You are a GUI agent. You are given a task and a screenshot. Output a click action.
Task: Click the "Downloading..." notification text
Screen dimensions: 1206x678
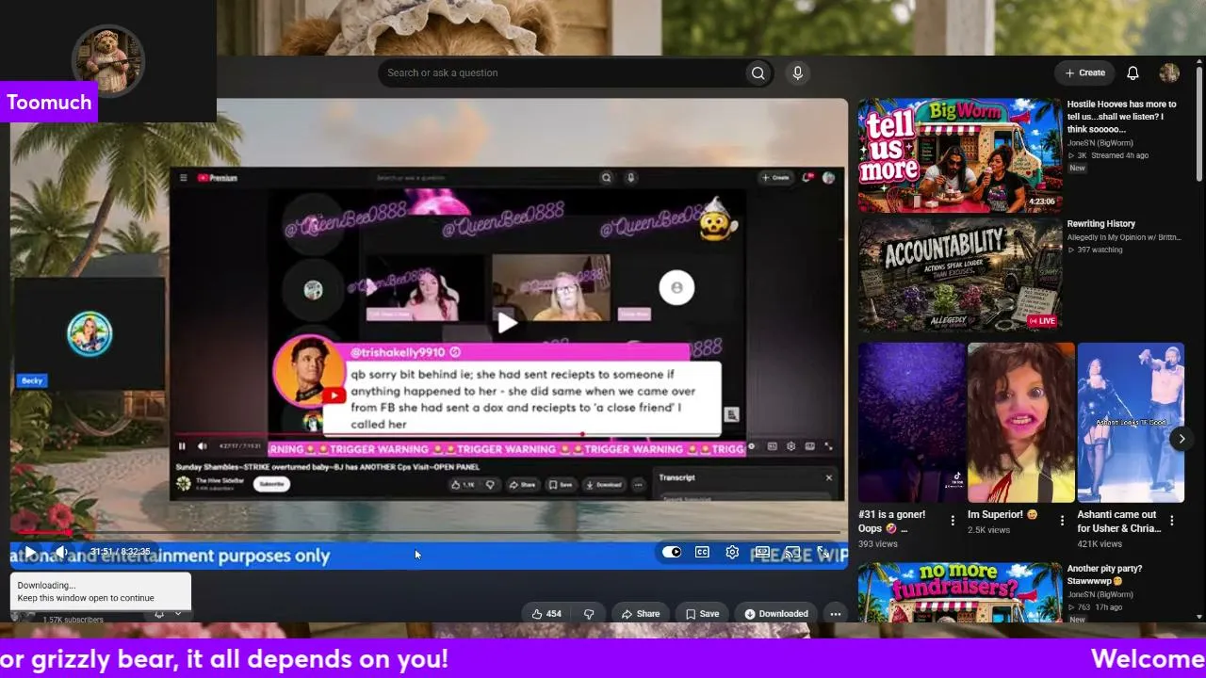46,586
